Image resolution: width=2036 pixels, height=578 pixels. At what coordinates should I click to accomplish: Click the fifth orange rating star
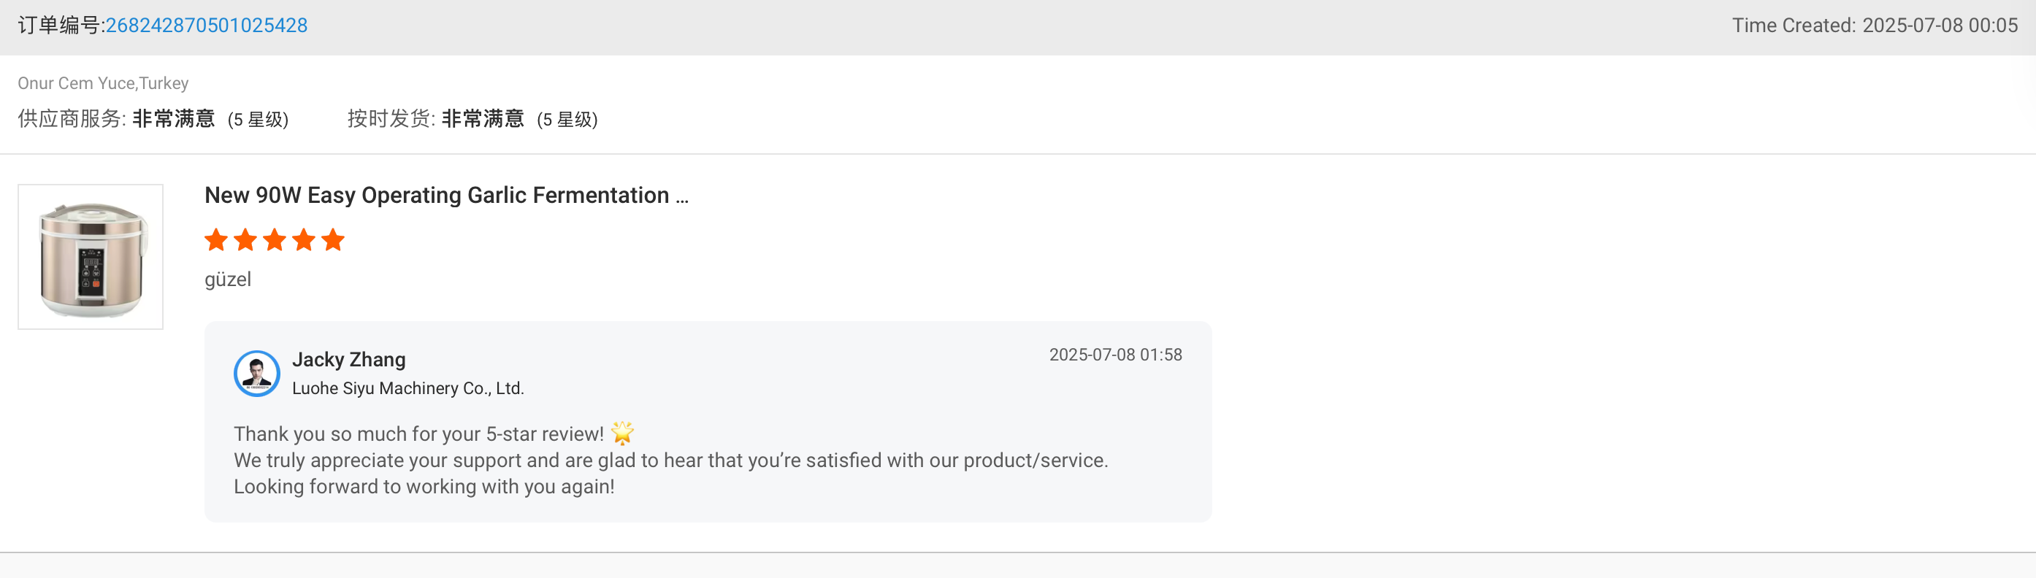click(x=334, y=239)
